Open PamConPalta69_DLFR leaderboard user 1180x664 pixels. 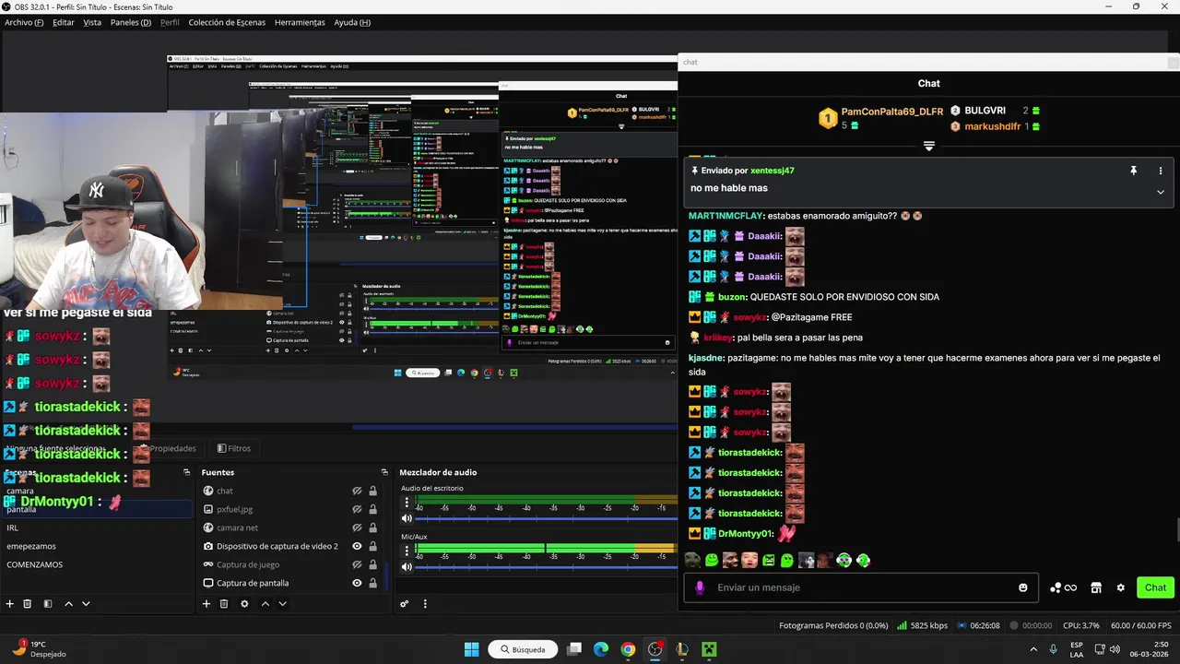point(891,112)
